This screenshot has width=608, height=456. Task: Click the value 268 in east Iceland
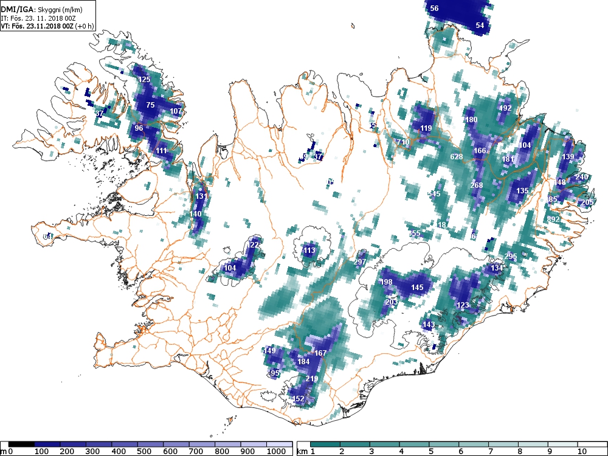coord(477,185)
